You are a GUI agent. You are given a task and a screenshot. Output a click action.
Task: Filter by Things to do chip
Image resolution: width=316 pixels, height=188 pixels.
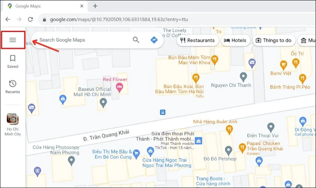point(274,40)
